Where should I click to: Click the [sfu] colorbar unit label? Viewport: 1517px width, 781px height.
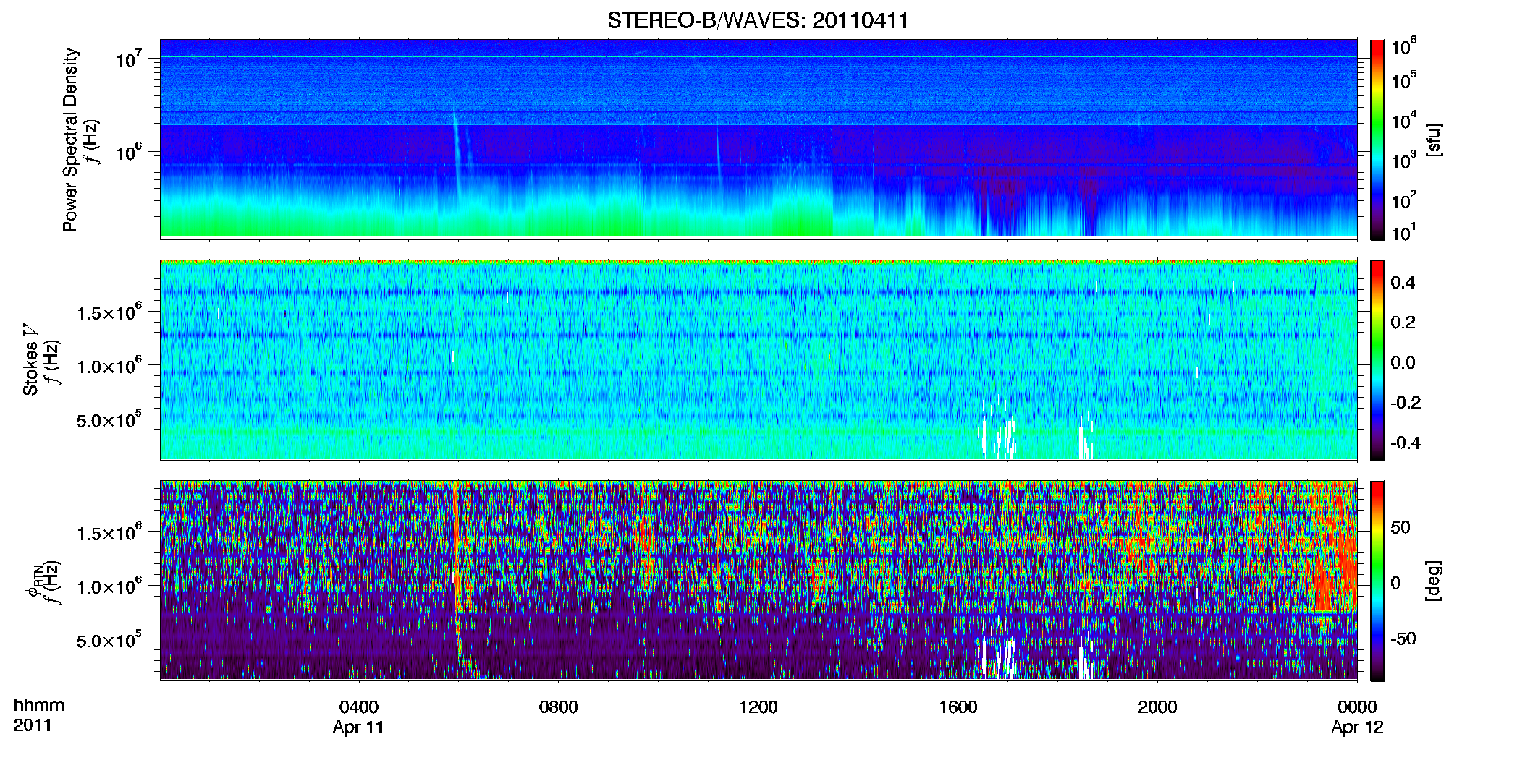tap(1434, 140)
